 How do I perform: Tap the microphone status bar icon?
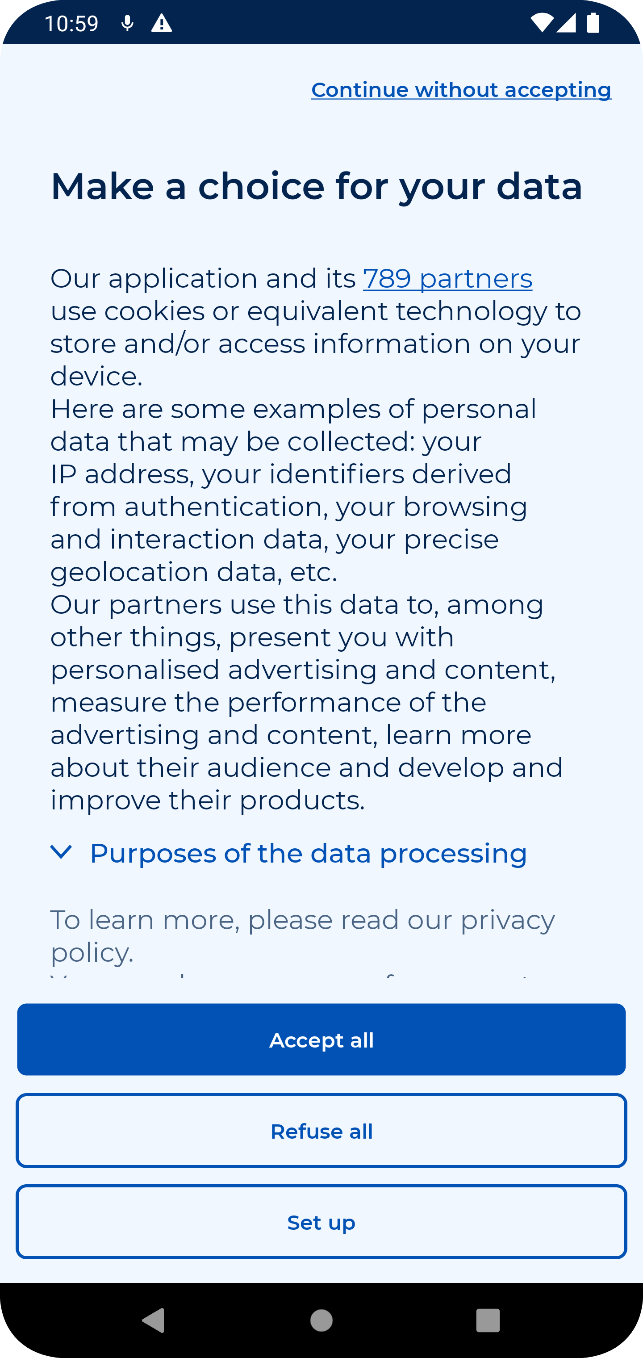127,23
